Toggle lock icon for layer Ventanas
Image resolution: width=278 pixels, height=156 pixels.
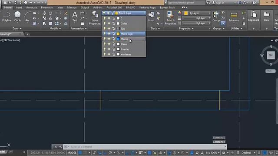coord(114,54)
